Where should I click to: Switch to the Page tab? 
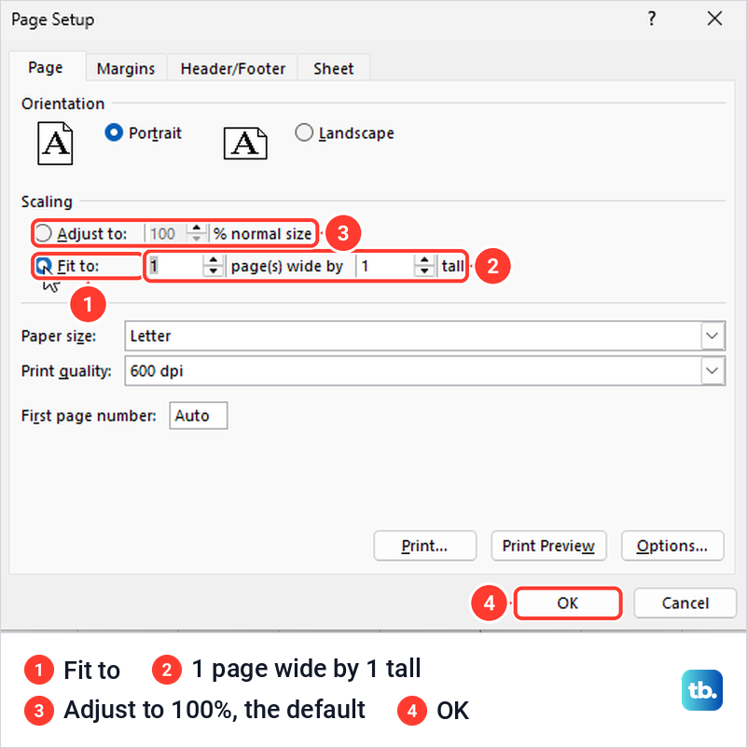[46, 67]
